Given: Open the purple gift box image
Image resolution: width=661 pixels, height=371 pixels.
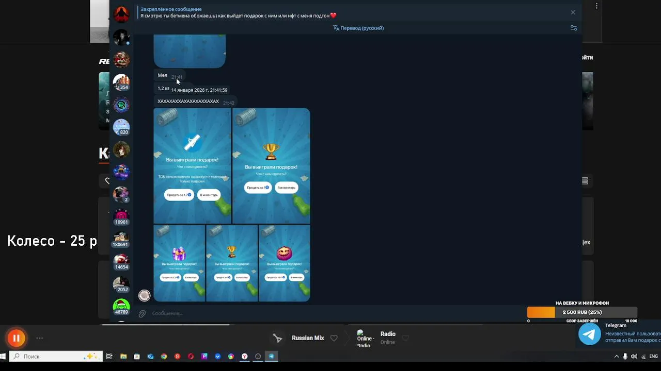Looking at the screenshot, I should (x=179, y=263).
